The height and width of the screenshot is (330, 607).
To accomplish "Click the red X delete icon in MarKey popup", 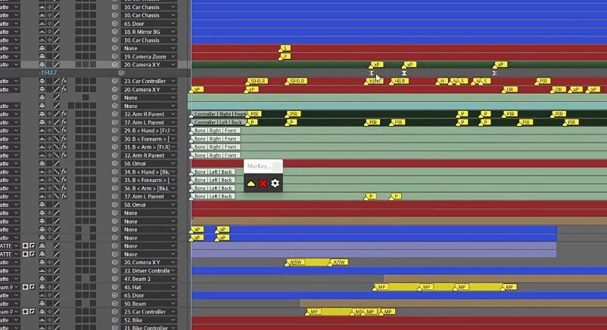I will (263, 184).
